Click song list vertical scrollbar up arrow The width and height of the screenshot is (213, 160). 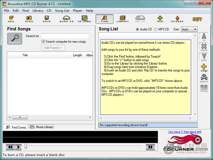tap(195, 35)
